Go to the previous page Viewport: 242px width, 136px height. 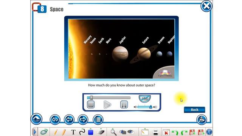click(x=69, y=119)
